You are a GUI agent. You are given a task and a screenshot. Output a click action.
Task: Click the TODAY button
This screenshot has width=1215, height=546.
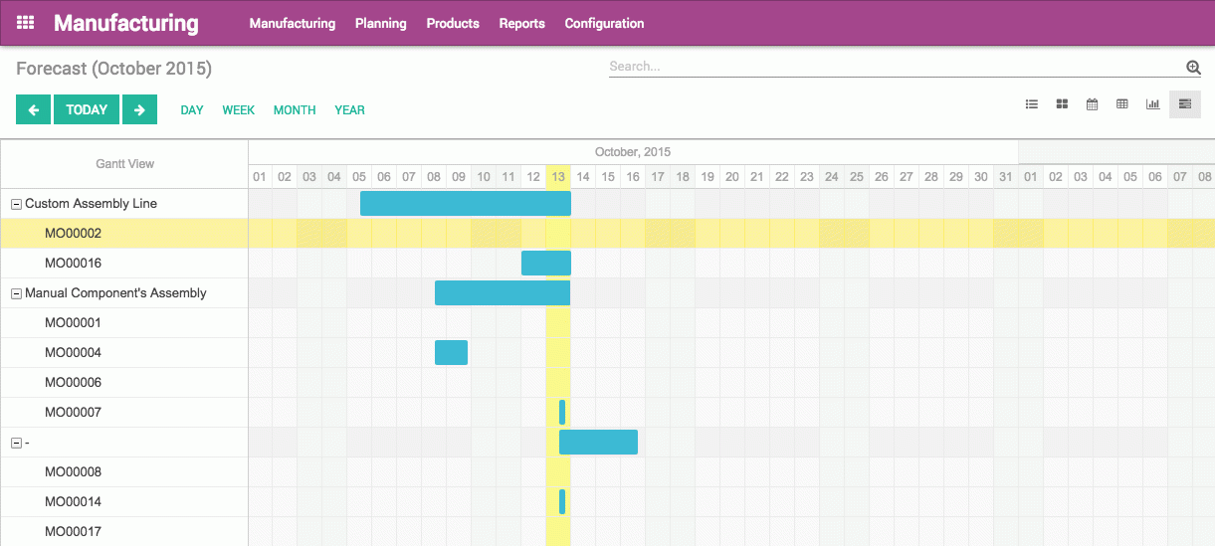click(x=87, y=110)
